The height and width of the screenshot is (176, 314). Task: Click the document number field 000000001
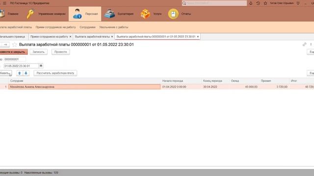tap(15, 59)
